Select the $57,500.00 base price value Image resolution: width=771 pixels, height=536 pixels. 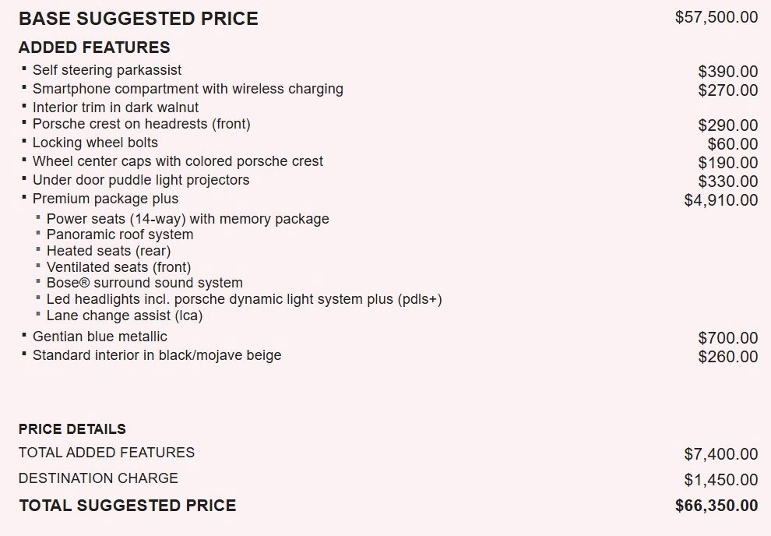point(716,17)
